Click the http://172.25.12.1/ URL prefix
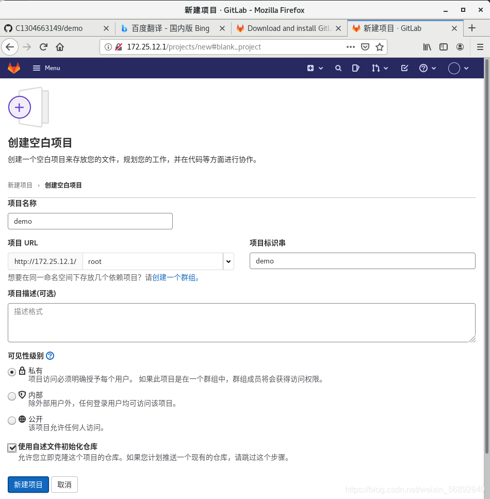Image resolution: width=490 pixels, height=499 pixels. click(45, 261)
